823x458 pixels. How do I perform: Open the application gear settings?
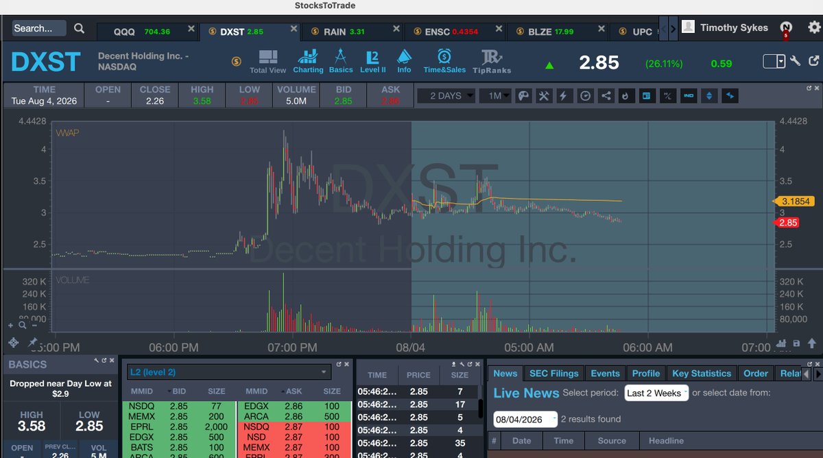pyautogui.click(x=813, y=28)
